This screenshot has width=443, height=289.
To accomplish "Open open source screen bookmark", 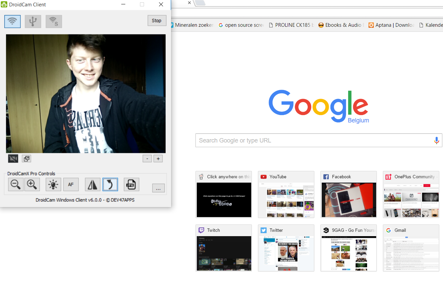I will coord(241,25).
